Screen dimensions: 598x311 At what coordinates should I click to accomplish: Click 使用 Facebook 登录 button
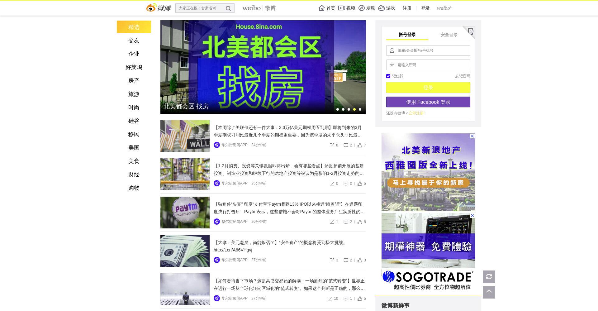pyautogui.click(x=428, y=102)
